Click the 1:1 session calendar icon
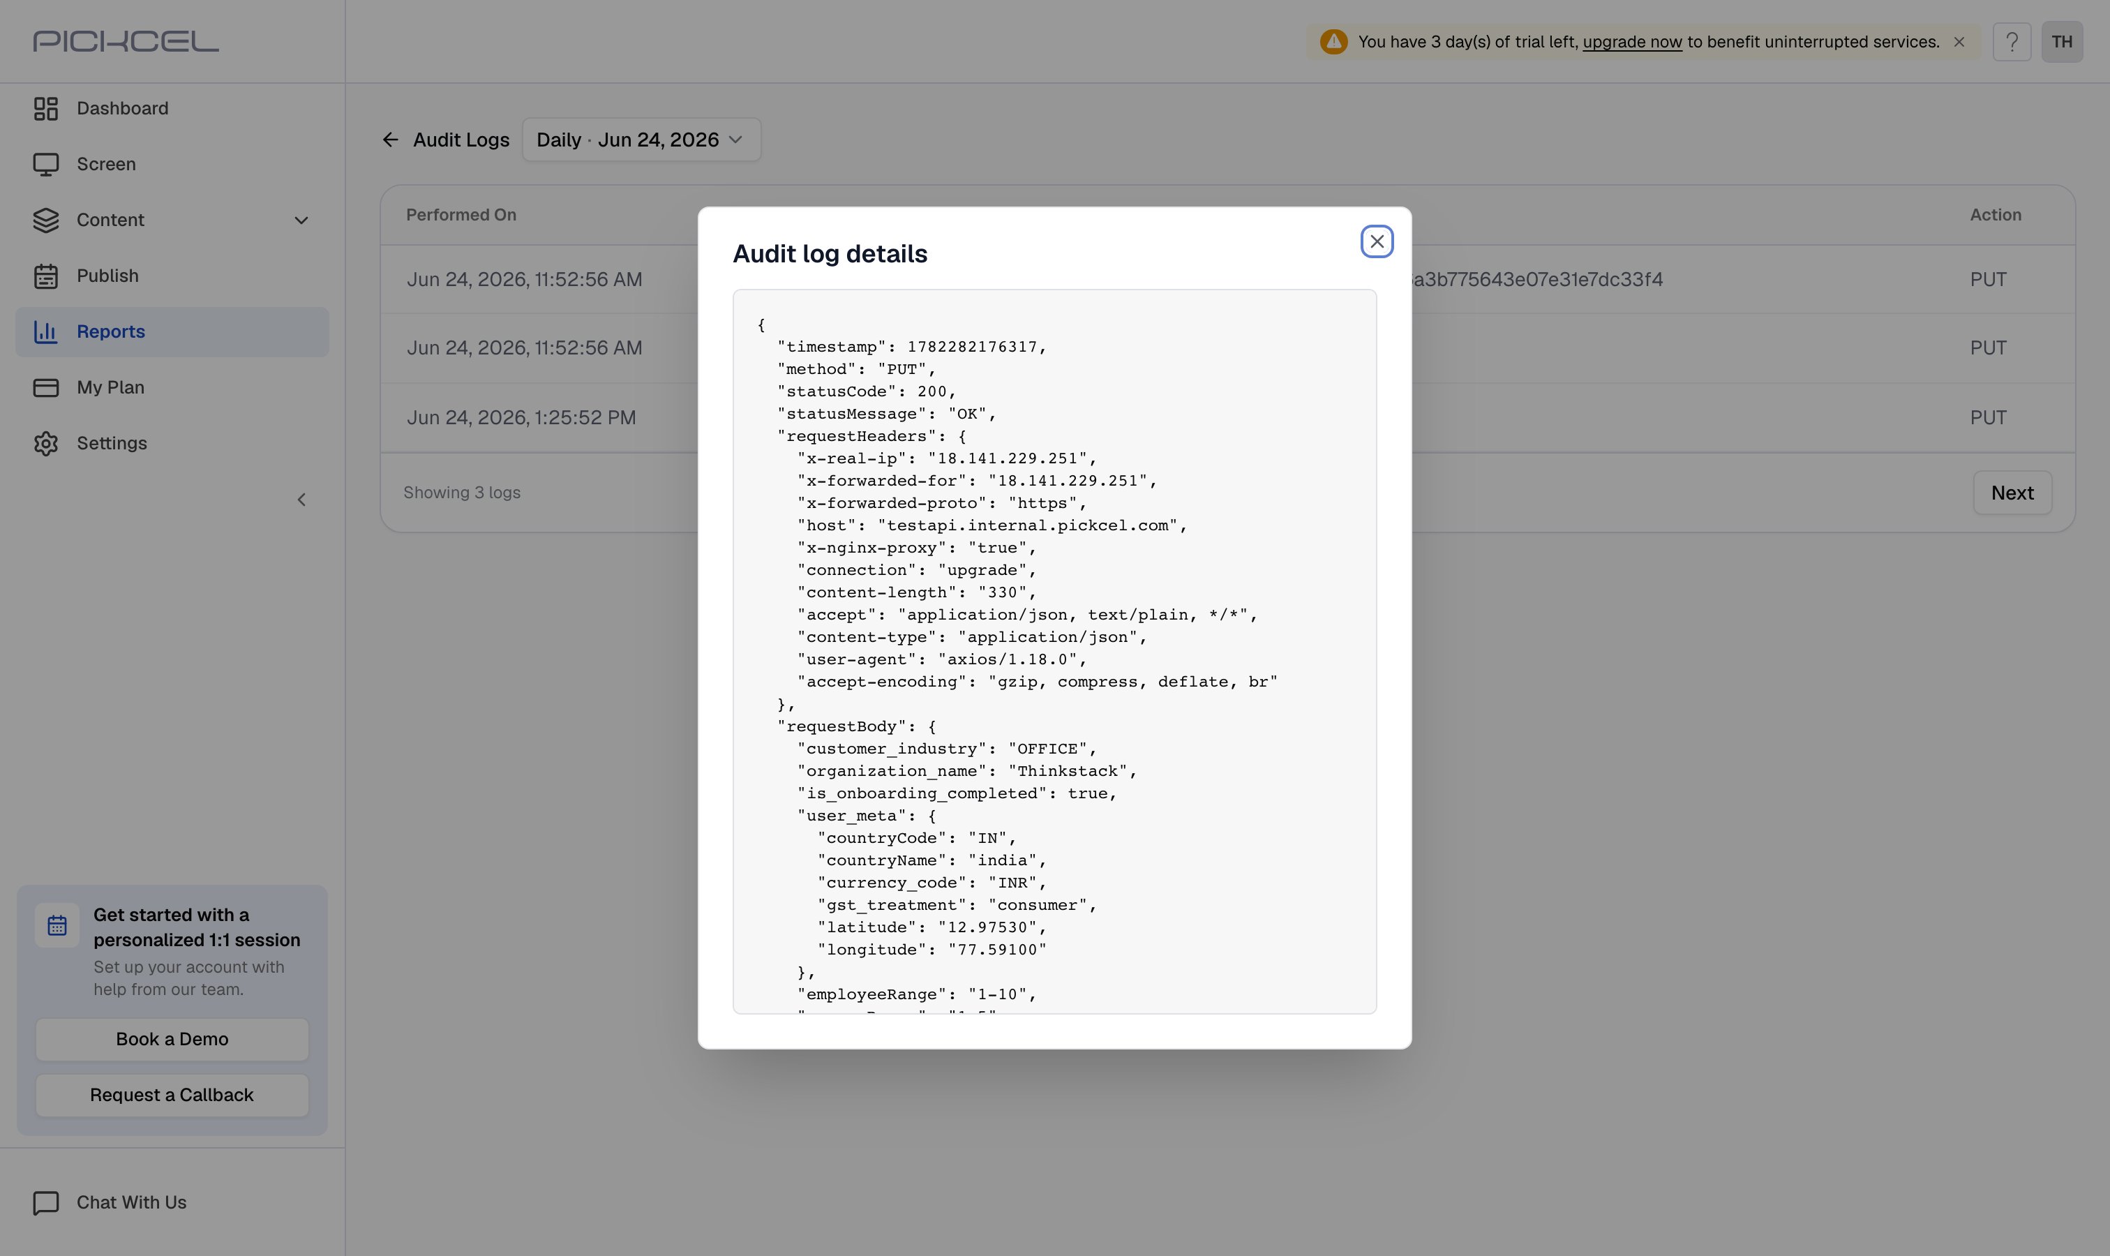The height and width of the screenshot is (1256, 2110). (x=57, y=925)
